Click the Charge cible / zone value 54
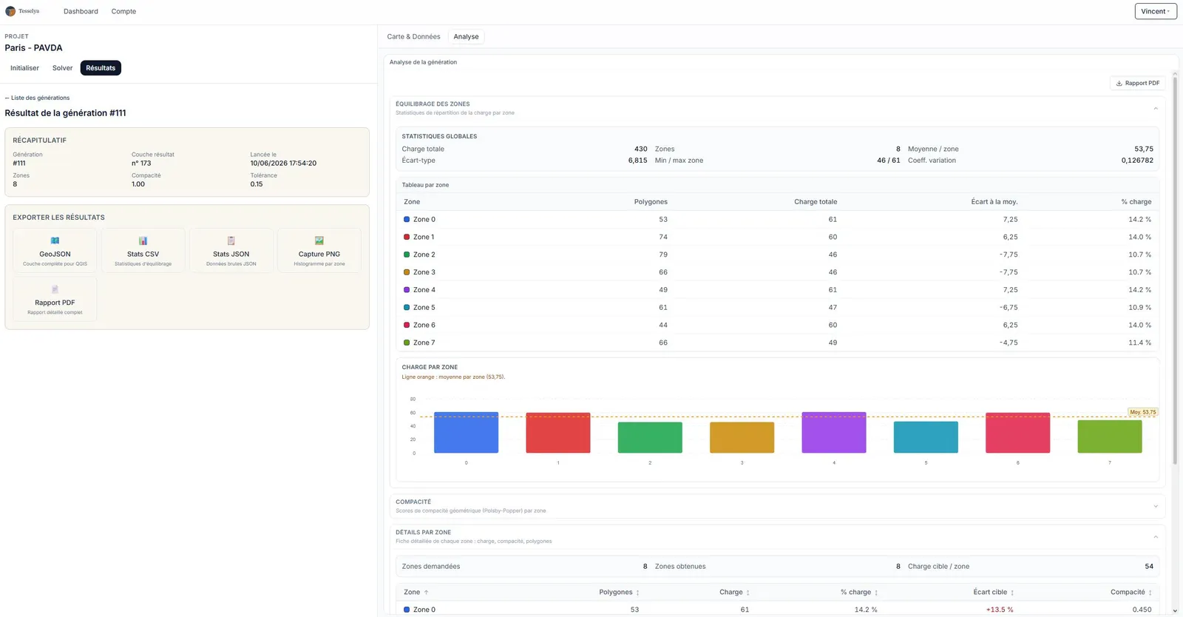The width and height of the screenshot is (1183, 617). pos(1149,567)
